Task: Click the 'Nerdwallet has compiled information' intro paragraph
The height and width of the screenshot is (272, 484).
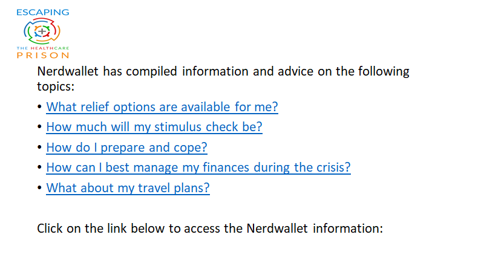Action: click(223, 79)
